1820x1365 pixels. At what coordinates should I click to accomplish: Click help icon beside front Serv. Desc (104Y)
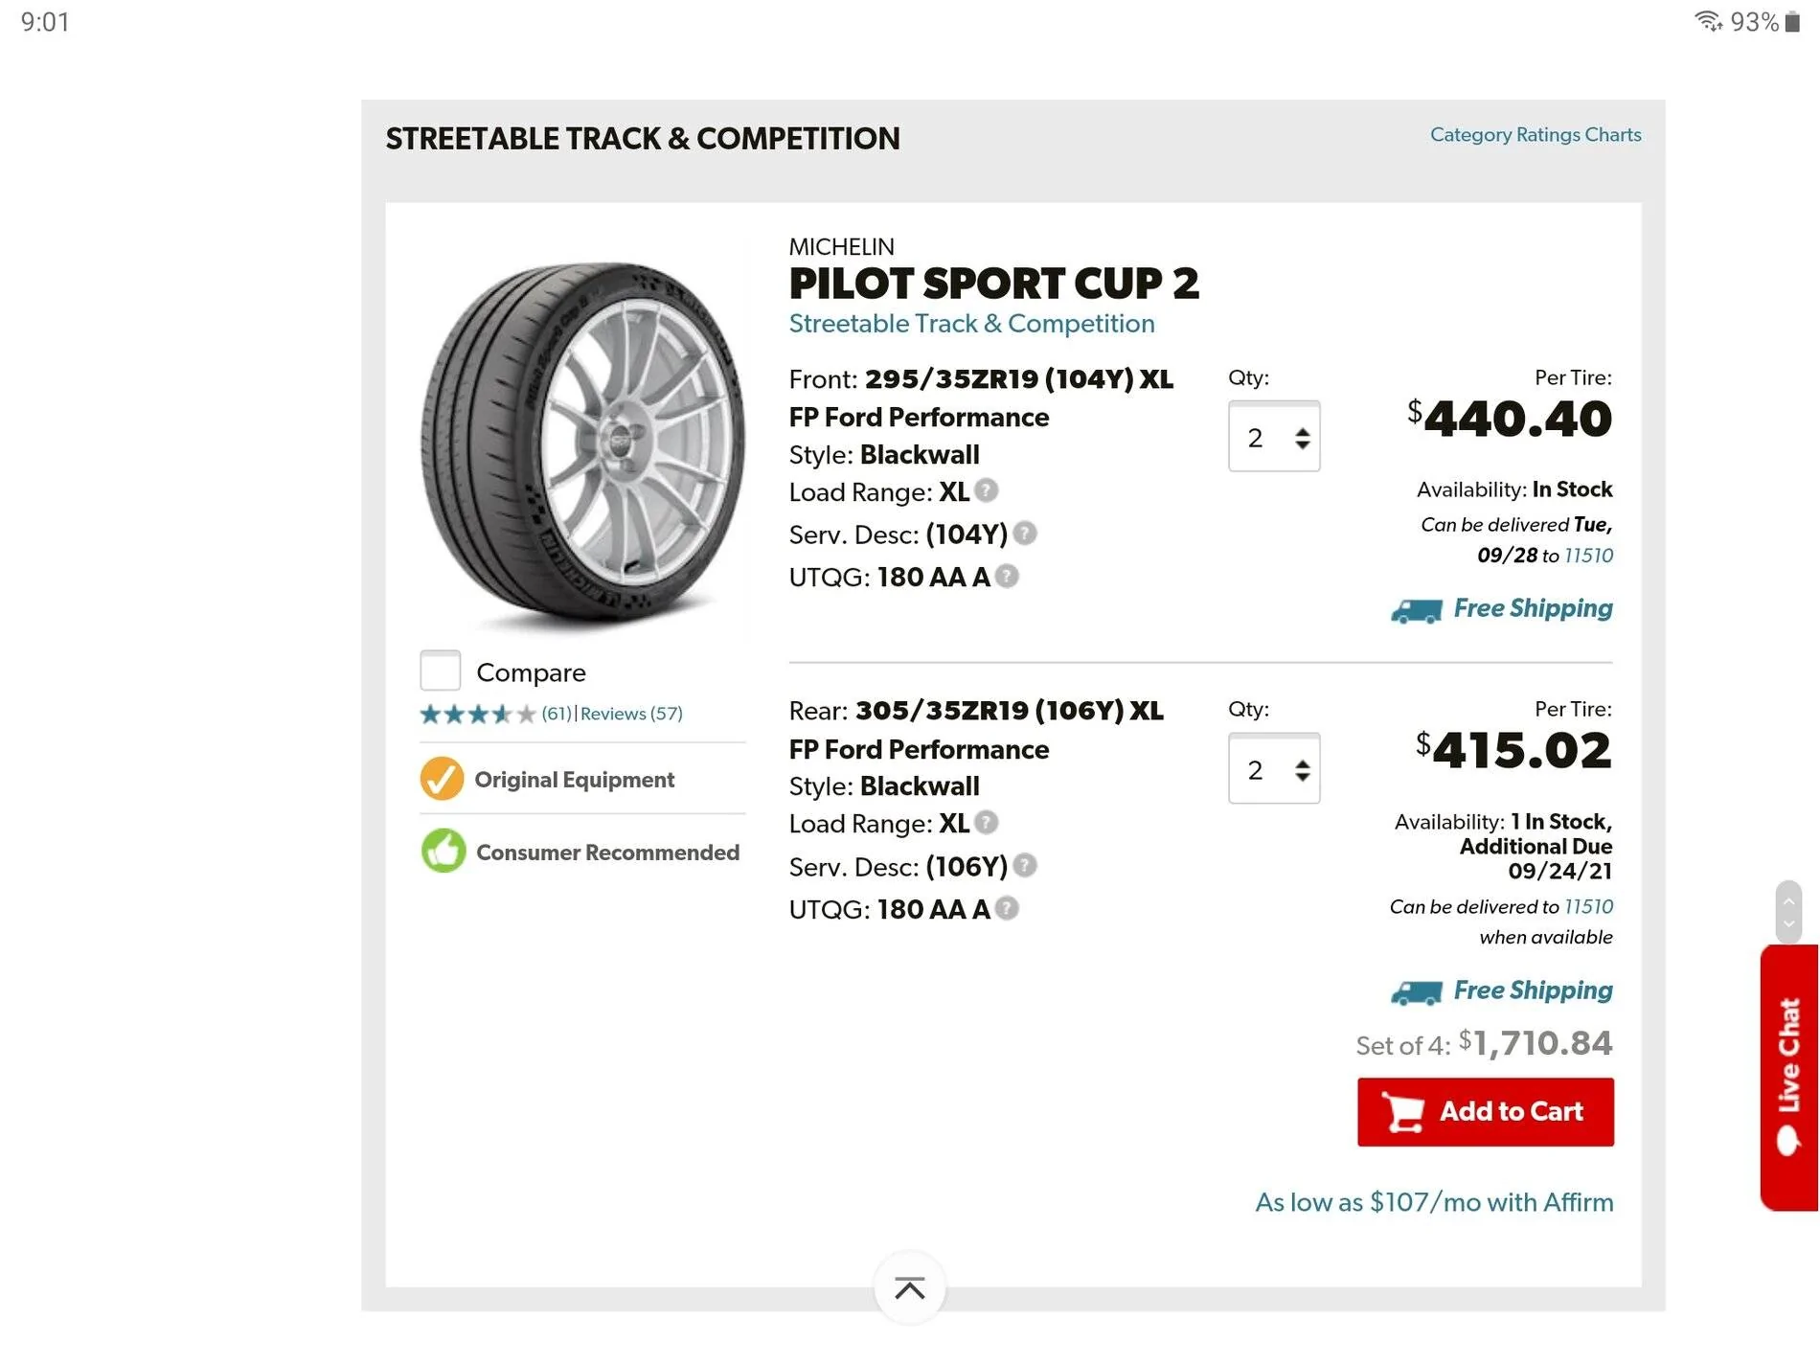pyautogui.click(x=1024, y=533)
